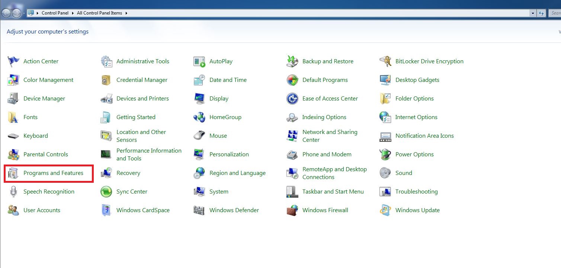Click the HomeGroup icon
Screen dimensions: 561x268
(x=199, y=117)
